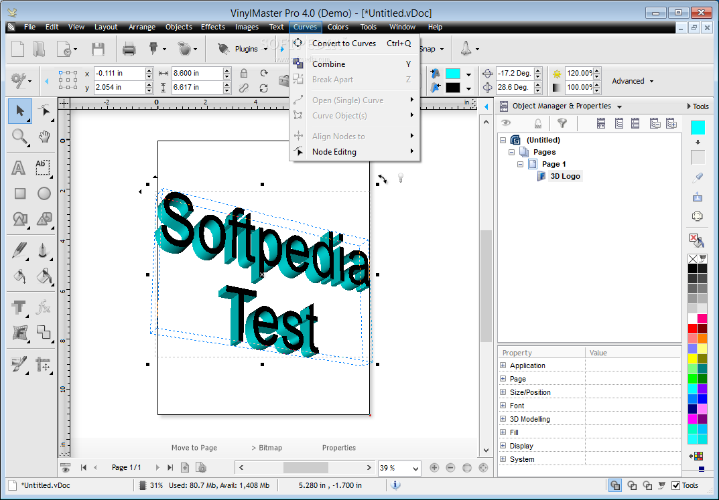Click the large cyan swatch in Tools strip
The height and width of the screenshot is (500, 719).
pyautogui.click(x=698, y=127)
